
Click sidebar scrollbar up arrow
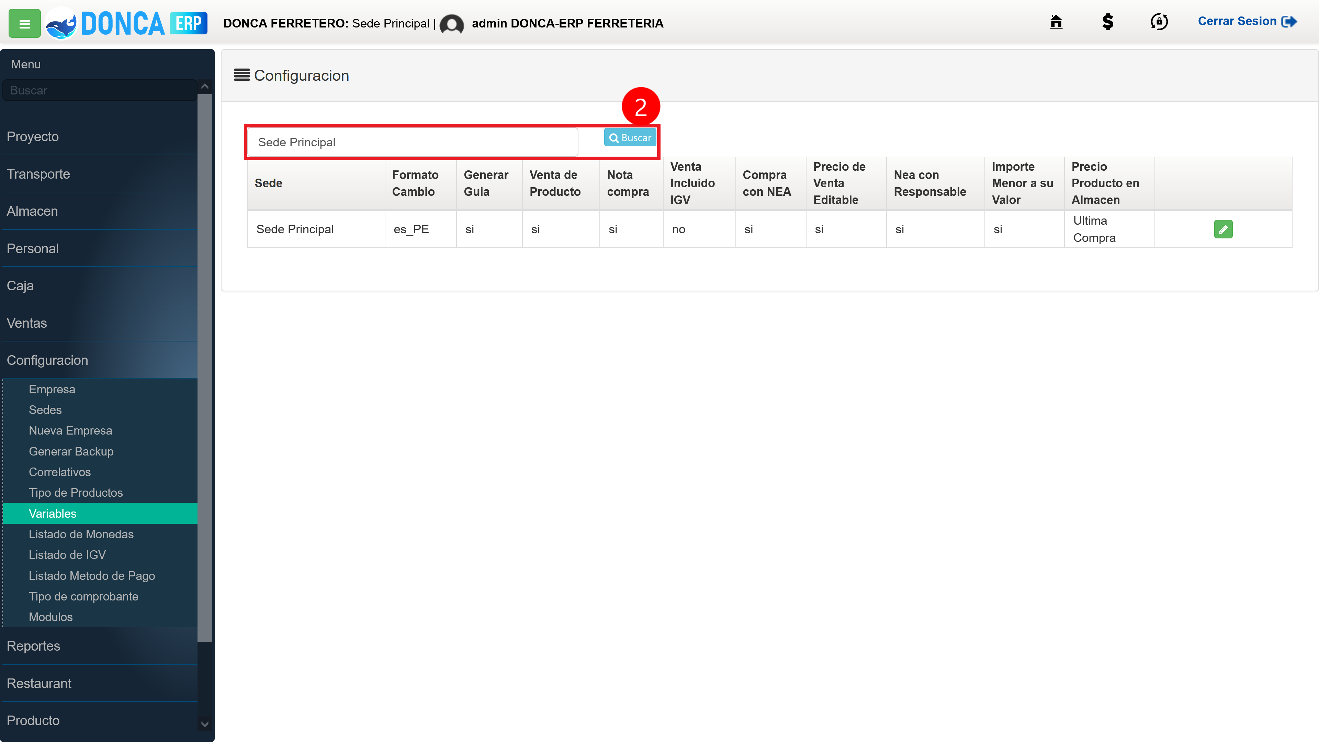(205, 87)
